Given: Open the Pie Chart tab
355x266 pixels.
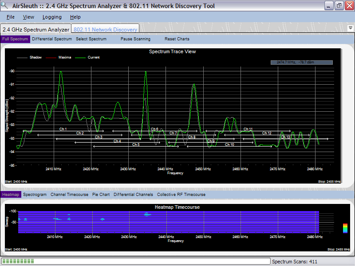Looking at the screenshot, I should pos(101,195).
